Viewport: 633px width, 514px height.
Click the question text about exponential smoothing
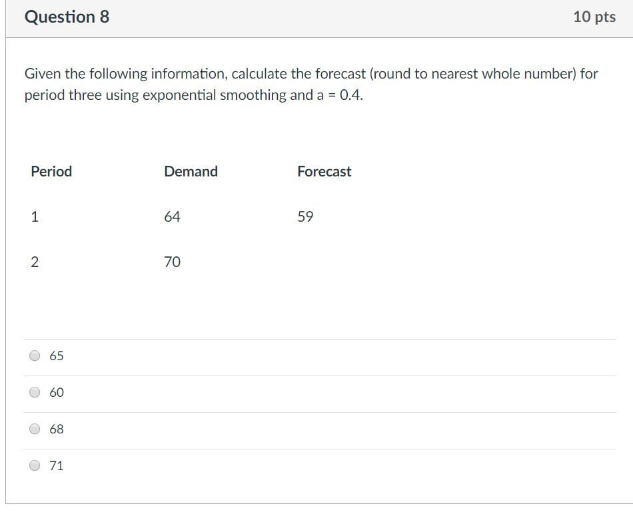pos(311,84)
